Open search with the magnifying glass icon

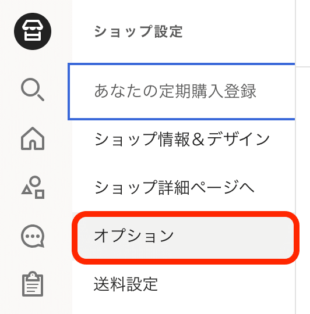pyautogui.click(x=33, y=90)
